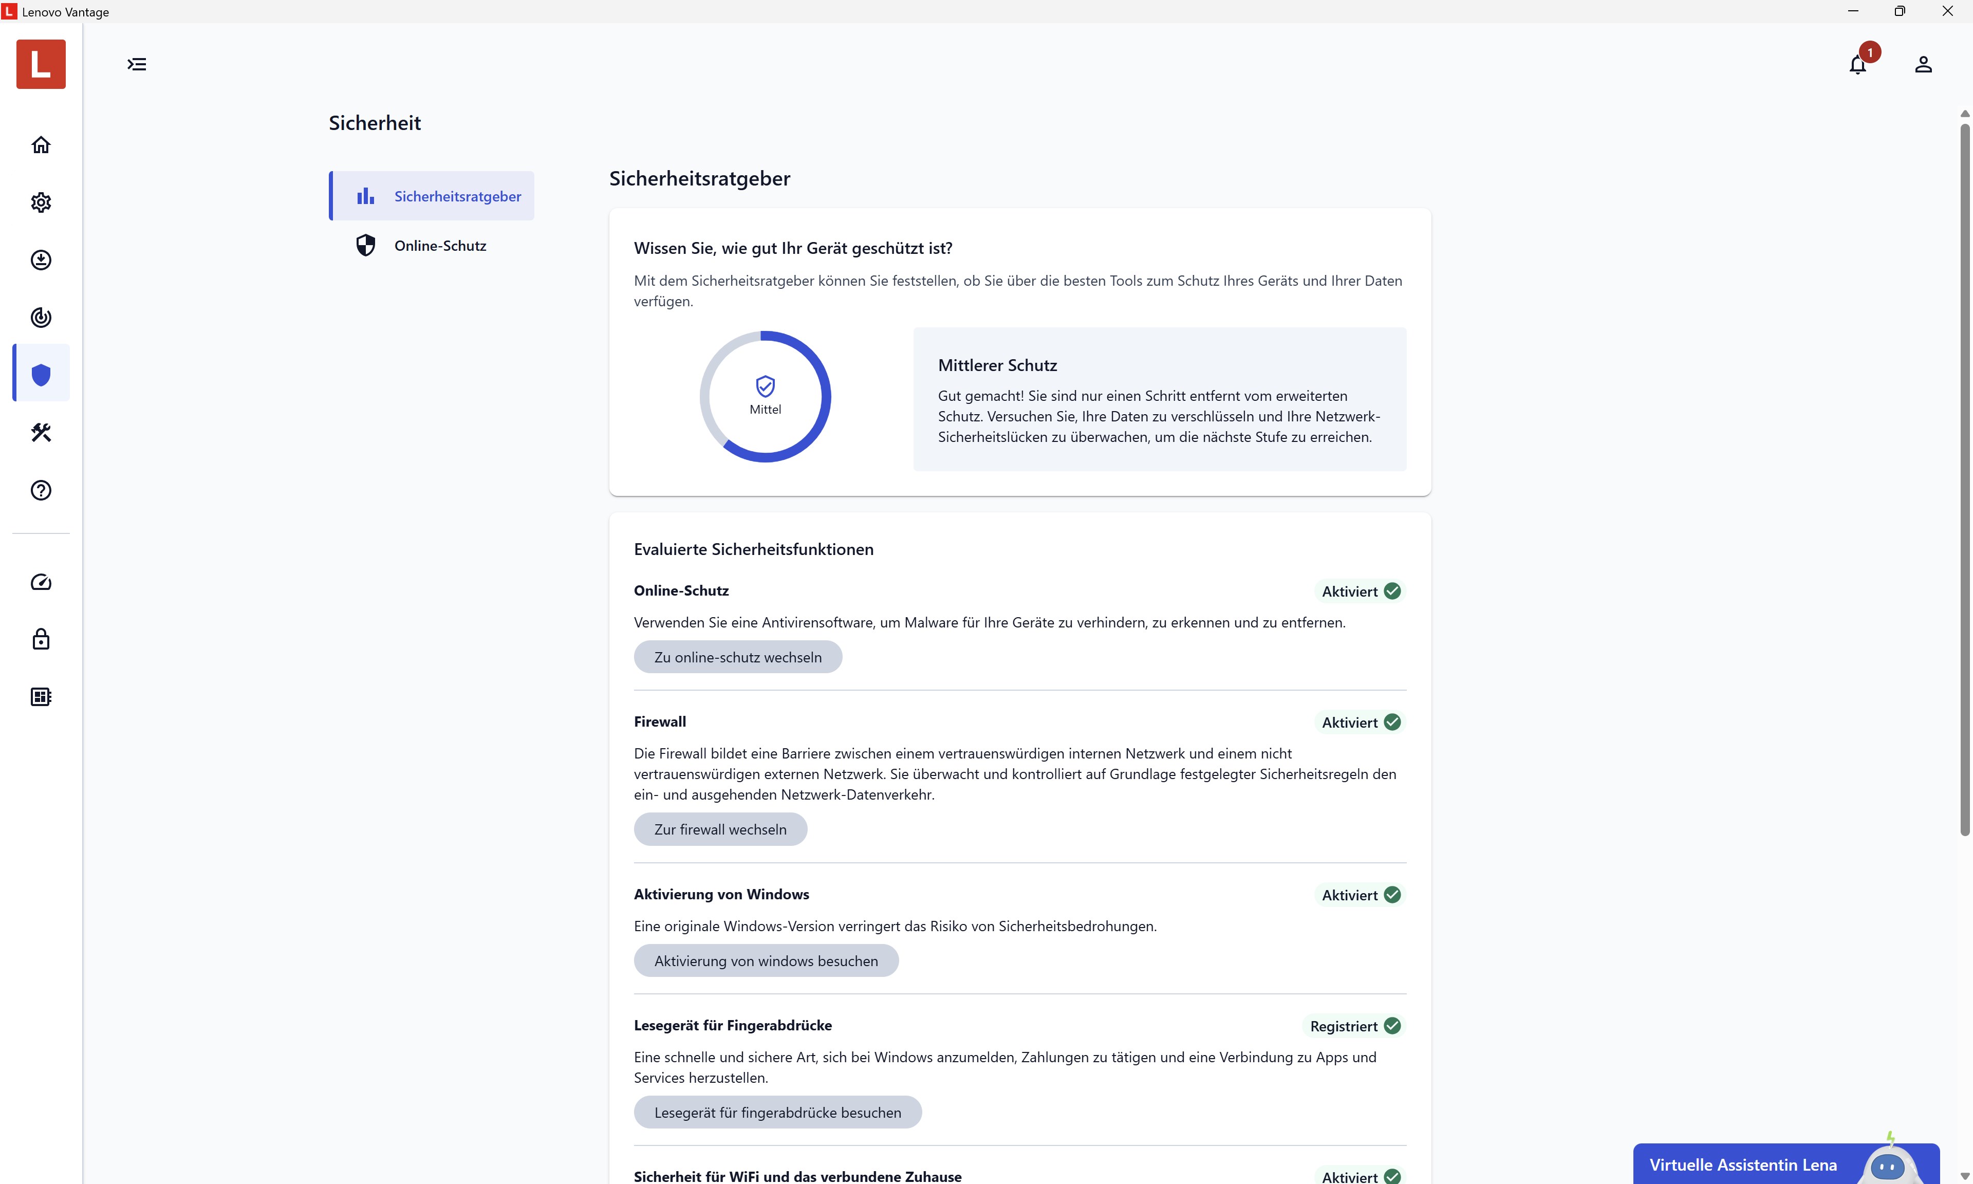The width and height of the screenshot is (1973, 1184).
Task: Click the Mittel protection level gauge
Action: click(765, 397)
